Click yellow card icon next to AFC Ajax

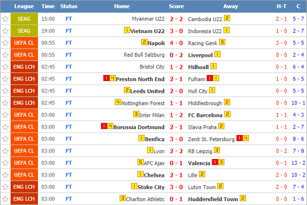[140, 162]
